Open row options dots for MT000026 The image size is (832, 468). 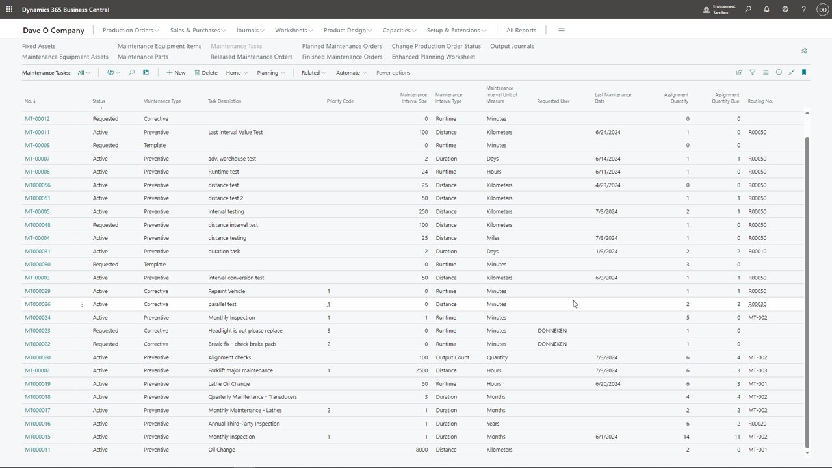[x=82, y=304]
